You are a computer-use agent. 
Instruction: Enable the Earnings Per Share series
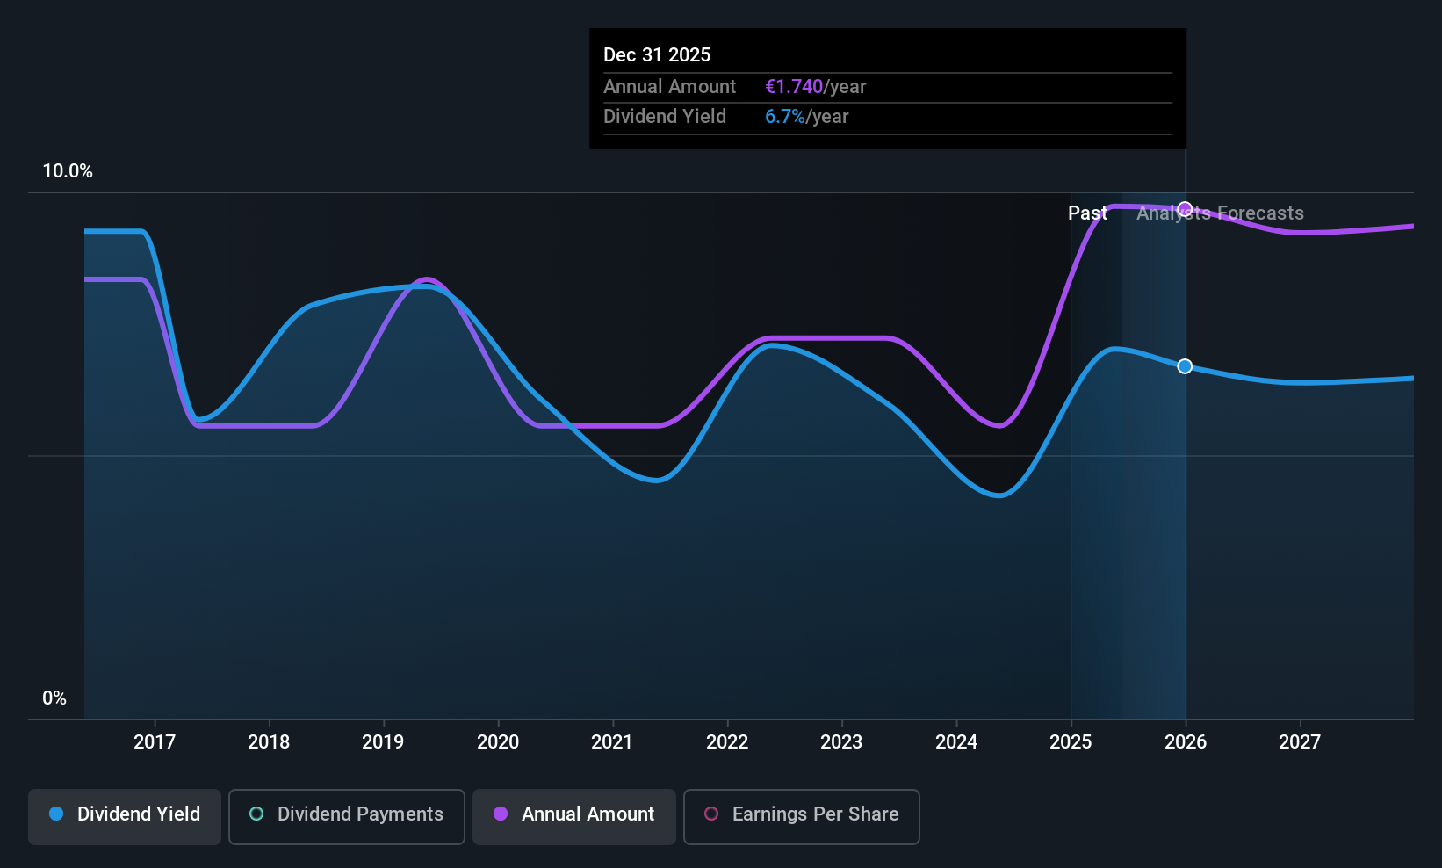point(802,817)
